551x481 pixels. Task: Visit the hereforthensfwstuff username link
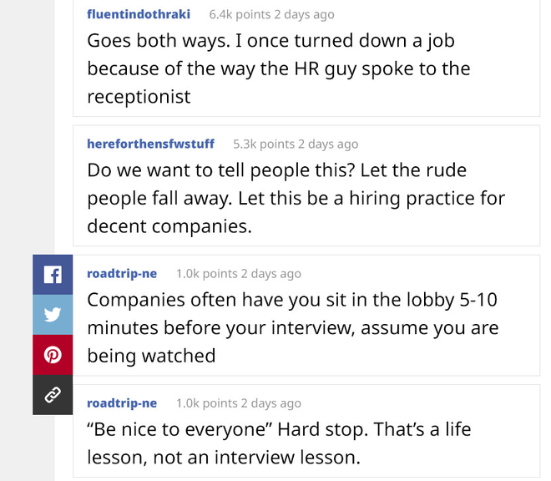click(151, 144)
